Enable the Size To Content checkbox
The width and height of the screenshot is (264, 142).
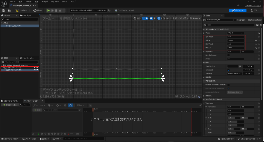pyautogui.click(x=228, y=55)
